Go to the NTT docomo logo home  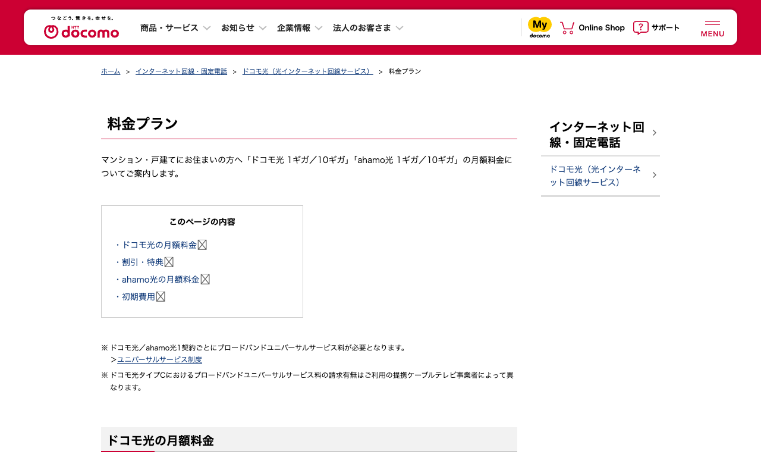point(81,27)
